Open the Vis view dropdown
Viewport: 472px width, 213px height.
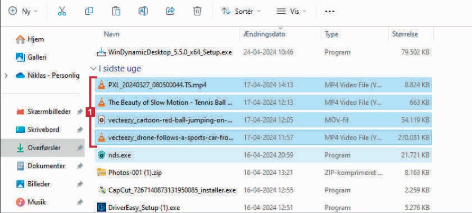pyautogui.click(x=291, y=12)
